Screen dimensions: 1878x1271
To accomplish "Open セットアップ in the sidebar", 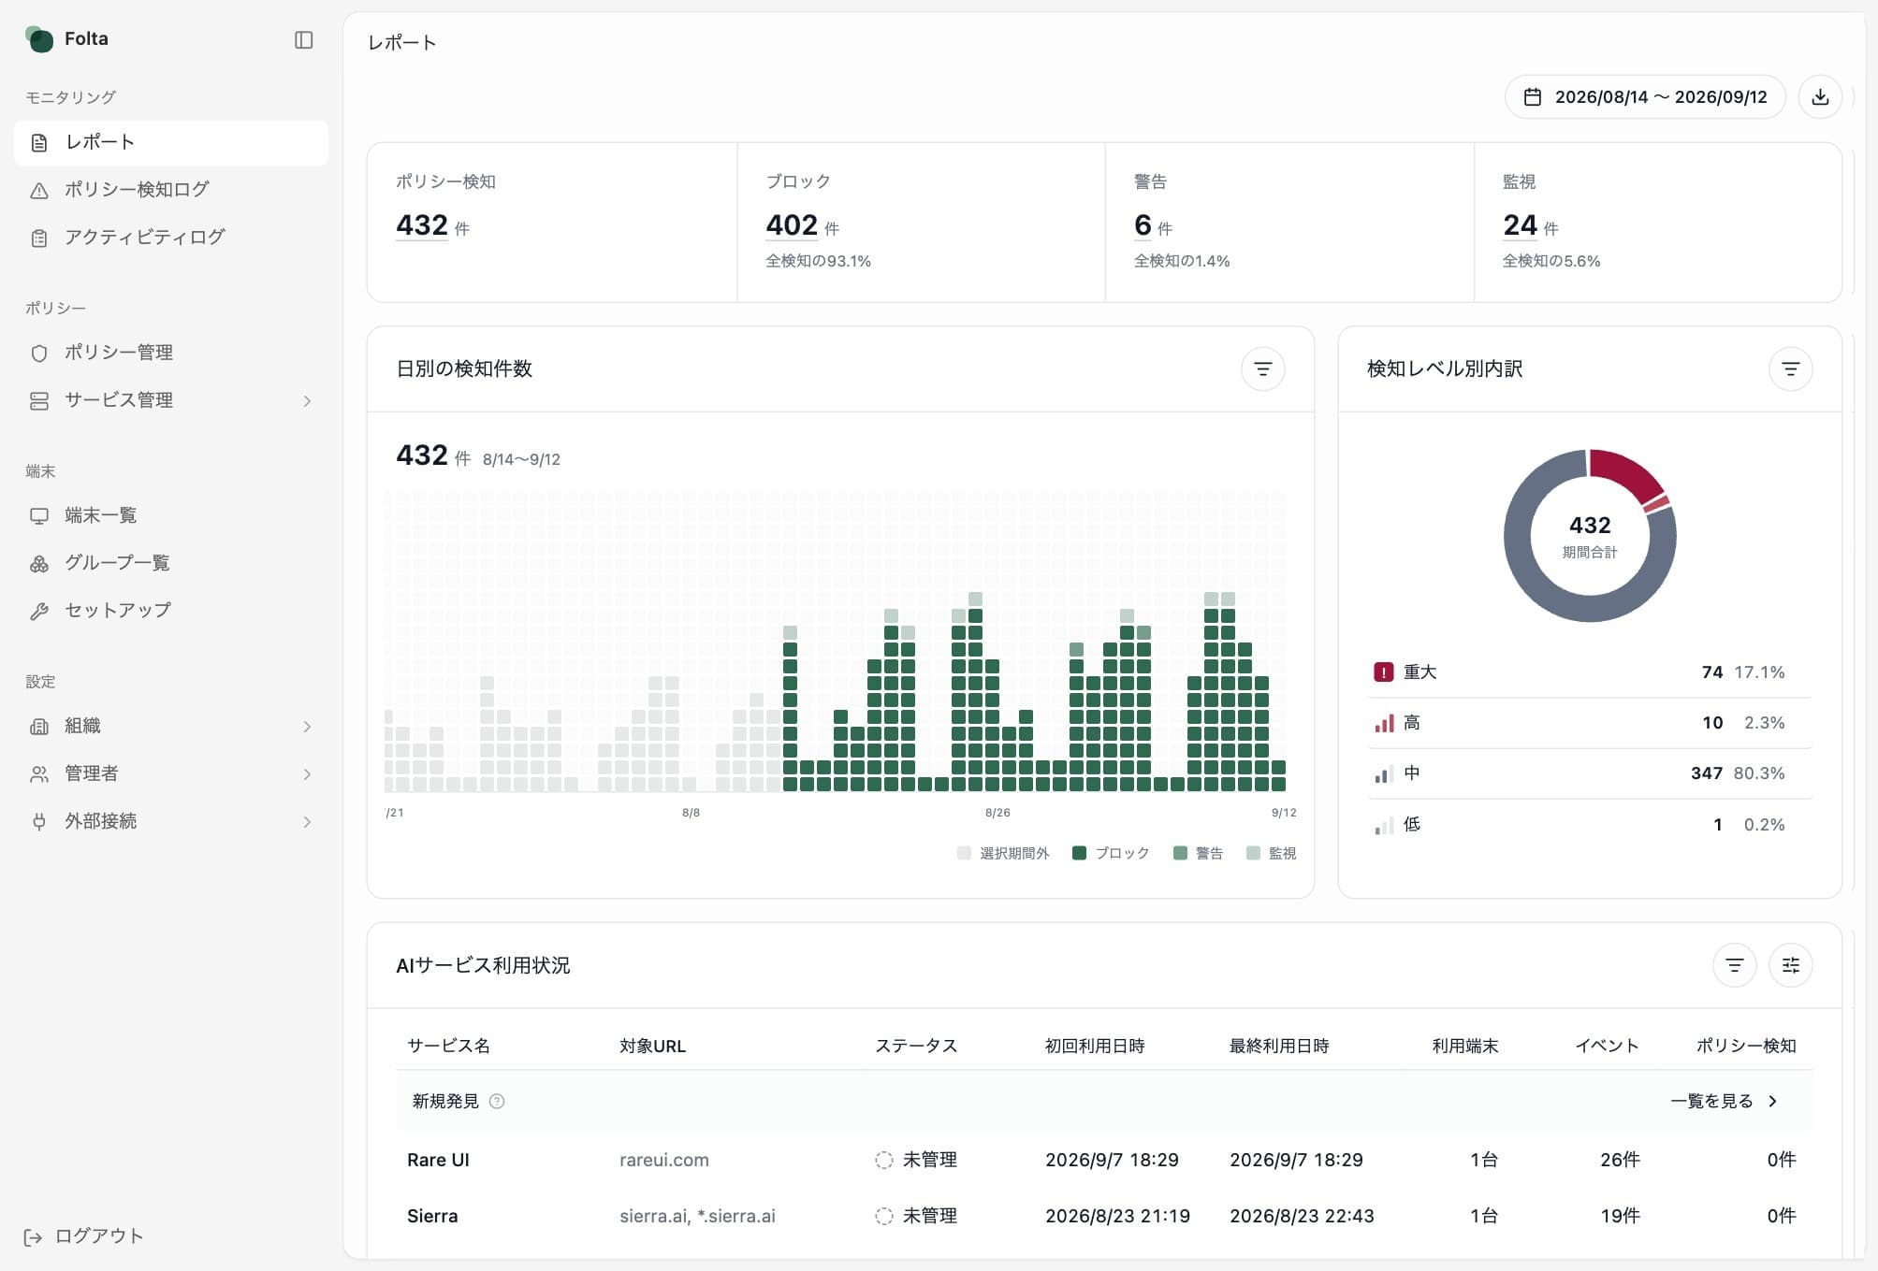I will 171,611.
